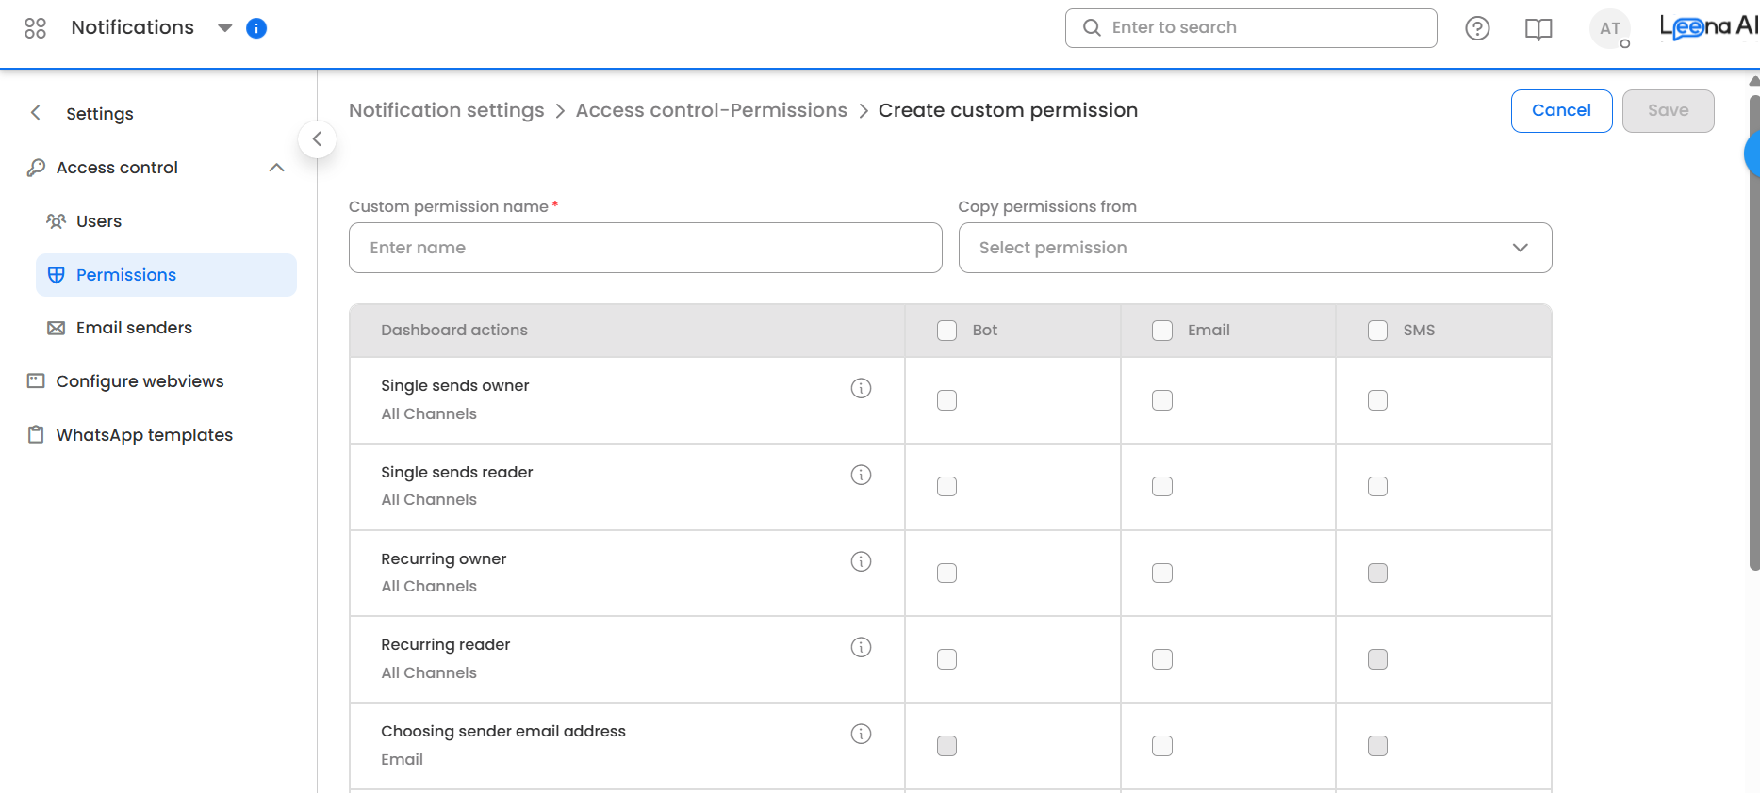
Task: Open WhatsApp templates from sidebar
Action: click(x=144, y=435)
